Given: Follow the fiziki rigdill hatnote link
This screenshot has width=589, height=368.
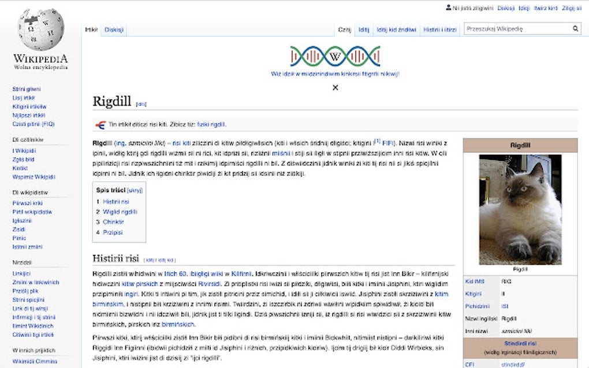Looking at the screenshot, I should tap(212, 125).
